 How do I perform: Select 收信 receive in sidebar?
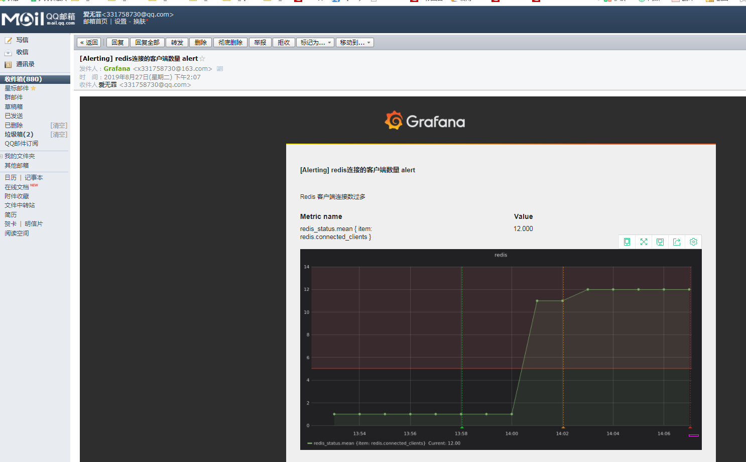(x=22, y=52)
